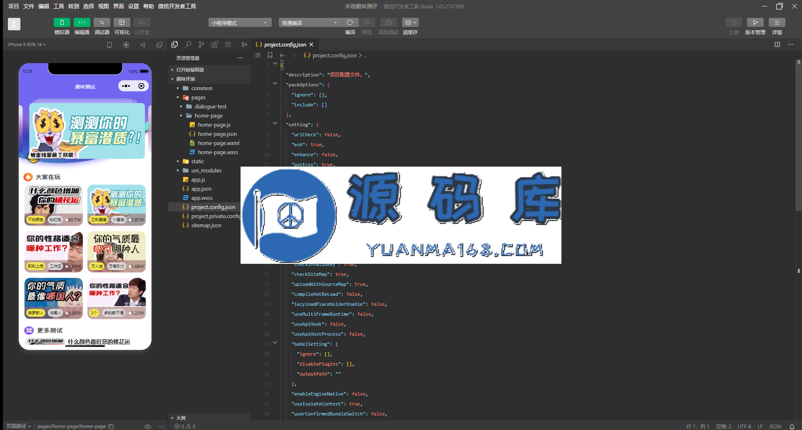
Task: Open the iPhone X device selector dropdown
Action: [27, 44]
